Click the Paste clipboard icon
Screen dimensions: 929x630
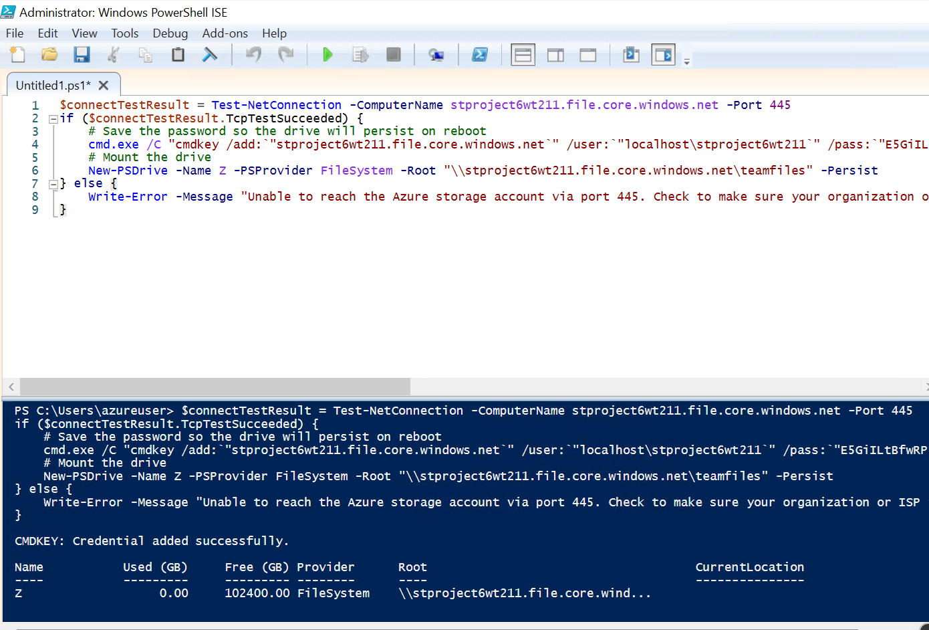(178, 55)
